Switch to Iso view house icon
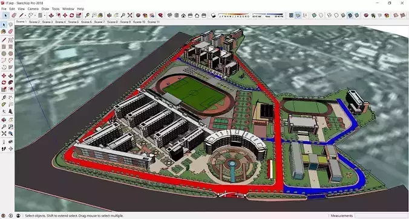This screenshot has height=219, width=409. (x=169, y=15)
